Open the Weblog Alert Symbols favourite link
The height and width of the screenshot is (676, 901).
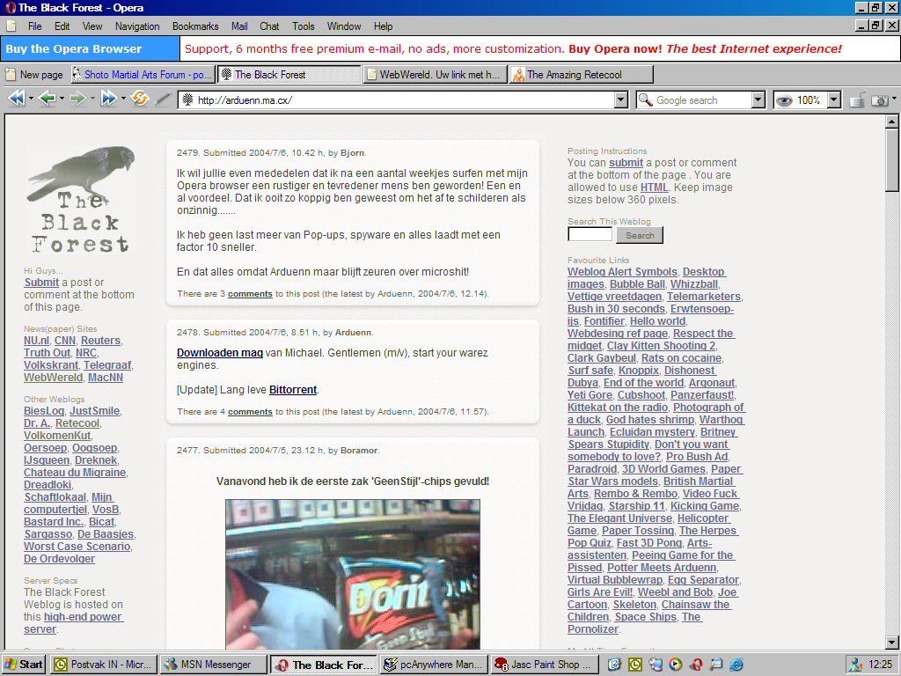point(622,272)
